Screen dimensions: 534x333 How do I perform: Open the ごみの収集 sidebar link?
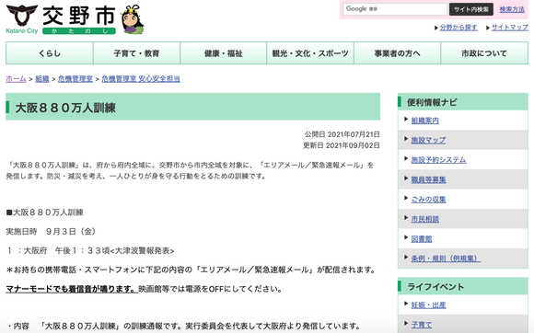pos(428,200)
